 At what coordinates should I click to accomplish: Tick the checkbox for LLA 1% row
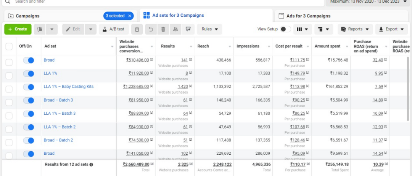9,76
